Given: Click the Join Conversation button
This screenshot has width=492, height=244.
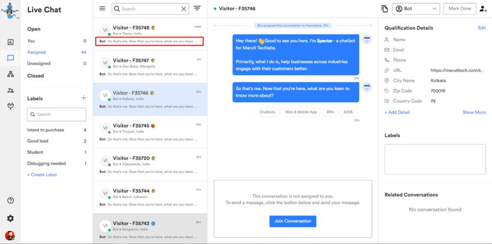Looking at the screenshot, I should (293, 221).
